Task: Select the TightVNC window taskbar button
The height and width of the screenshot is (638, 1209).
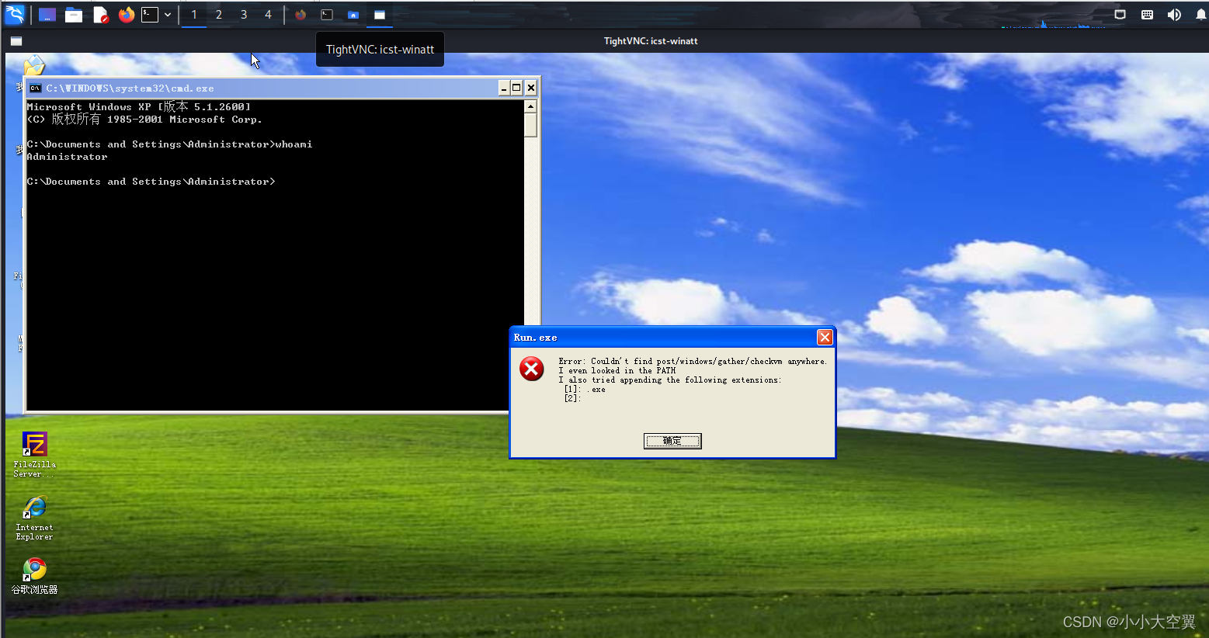Action: (380, 15)
